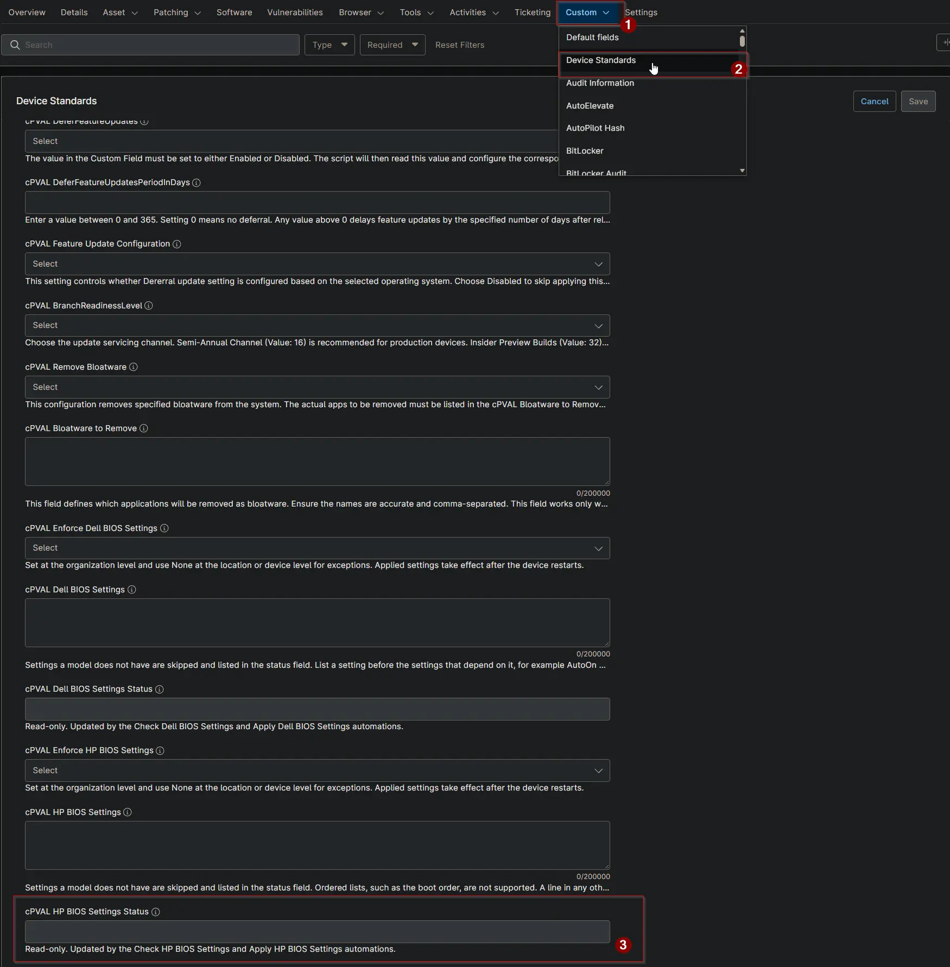Screen dimensions: 950x967
Task: Switch to the Ticketing tab
Action: click(533, 12)
